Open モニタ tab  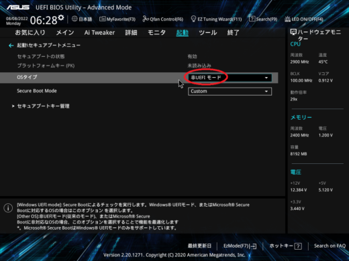(156, 33)
